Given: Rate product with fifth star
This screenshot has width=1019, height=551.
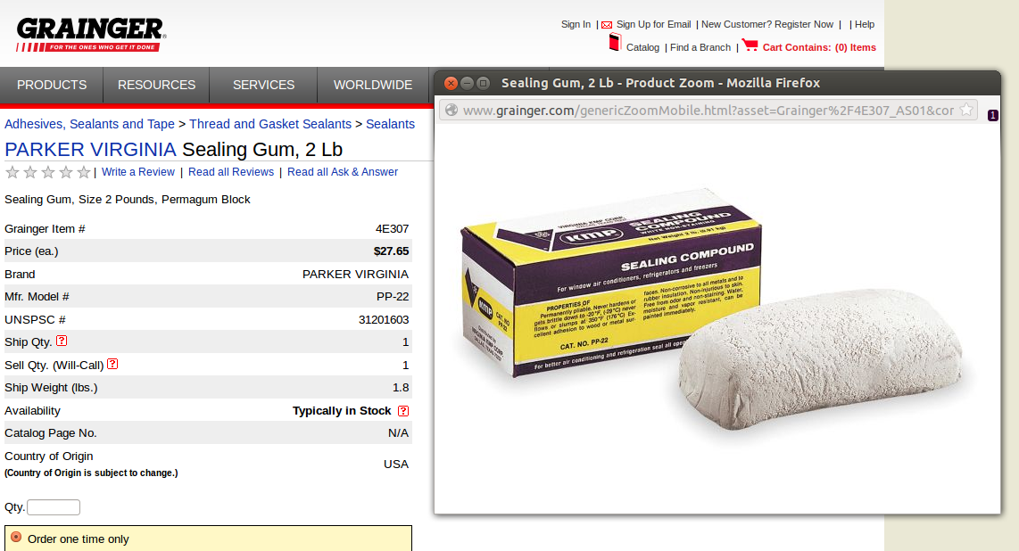Looking at the screenshot, I should [x=83, y=172].
